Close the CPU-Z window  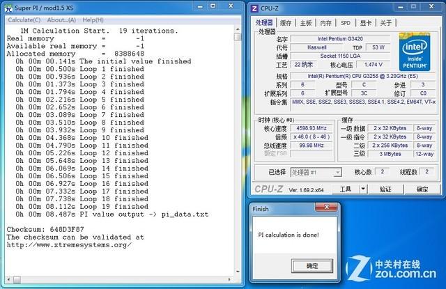(x=431, y=7)
